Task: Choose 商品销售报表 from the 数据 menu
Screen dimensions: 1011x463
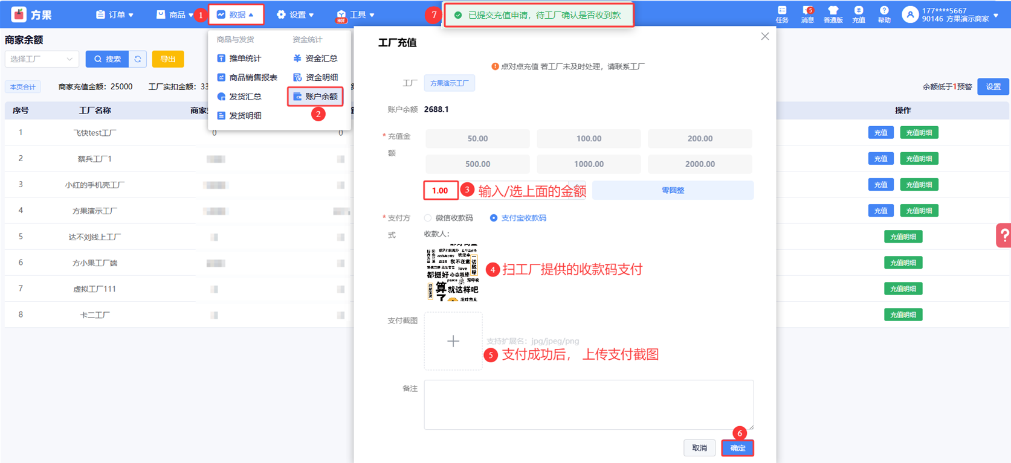Action: pyautogui.click(x=247, y=77)
